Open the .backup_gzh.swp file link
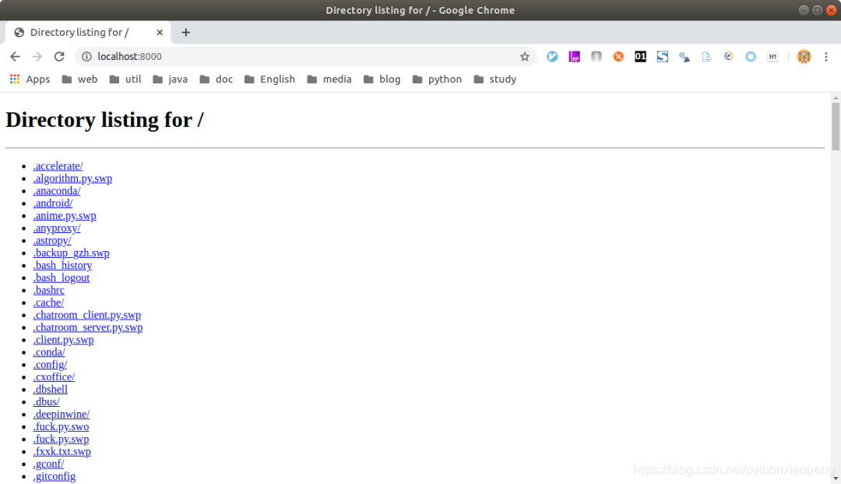 pyautogui.click(x=72, y=253)
